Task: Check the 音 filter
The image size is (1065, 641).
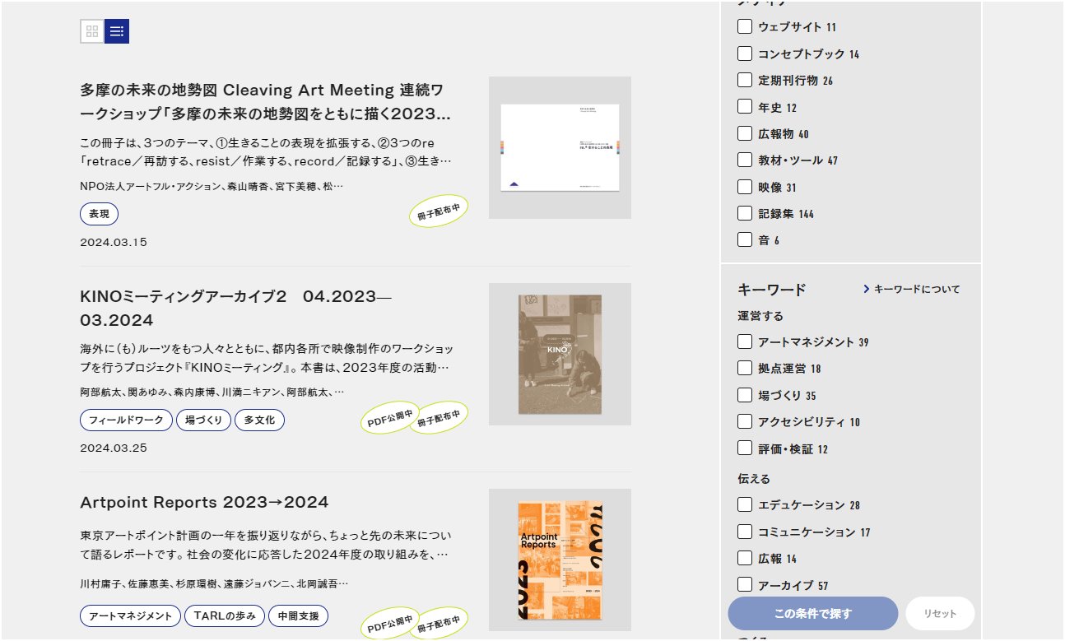Action: 745,239
